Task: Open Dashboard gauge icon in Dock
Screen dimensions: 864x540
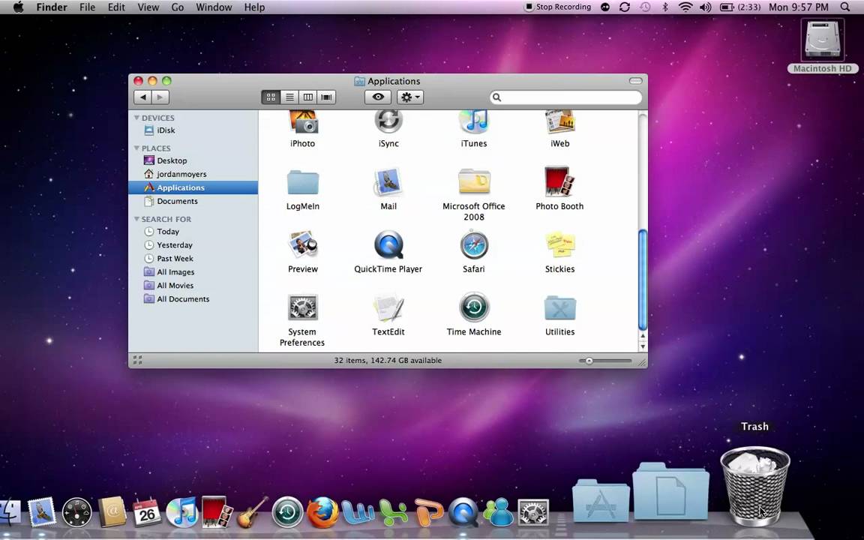Action: (x=77, y=512)
